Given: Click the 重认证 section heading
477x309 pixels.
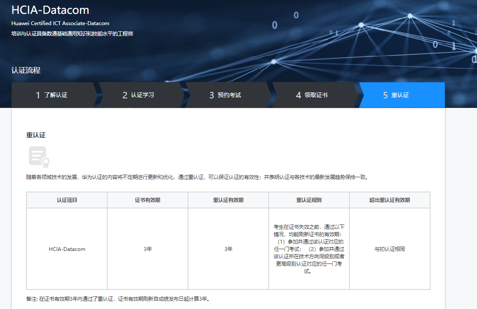Looking at the screenshot, I should (x=36, y=135).
